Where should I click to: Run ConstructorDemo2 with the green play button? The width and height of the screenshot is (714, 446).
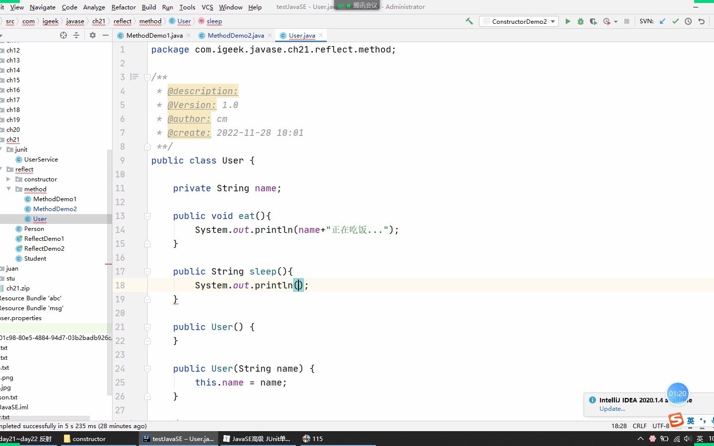point(568,21)
